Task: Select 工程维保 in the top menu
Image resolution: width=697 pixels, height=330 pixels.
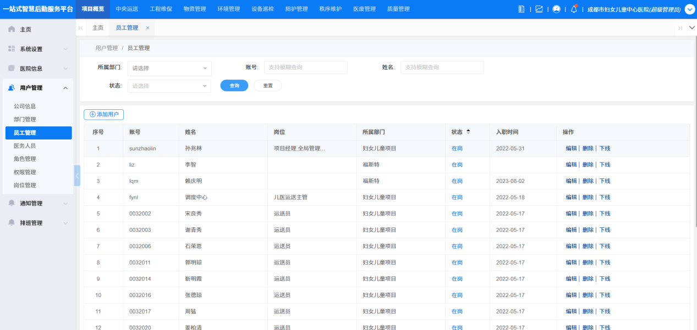Action: 161,9
